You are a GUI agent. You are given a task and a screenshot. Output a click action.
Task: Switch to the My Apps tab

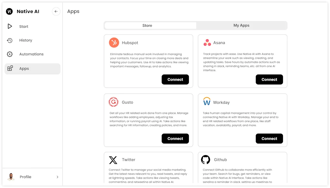click(241, 25)
